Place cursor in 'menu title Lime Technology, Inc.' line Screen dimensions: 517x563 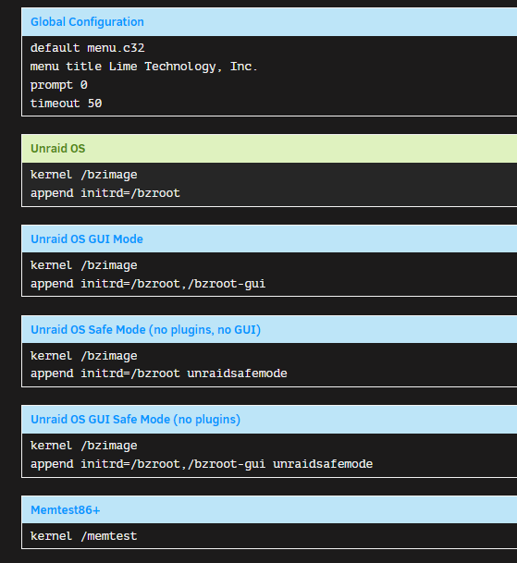click(x=143, y=67)
